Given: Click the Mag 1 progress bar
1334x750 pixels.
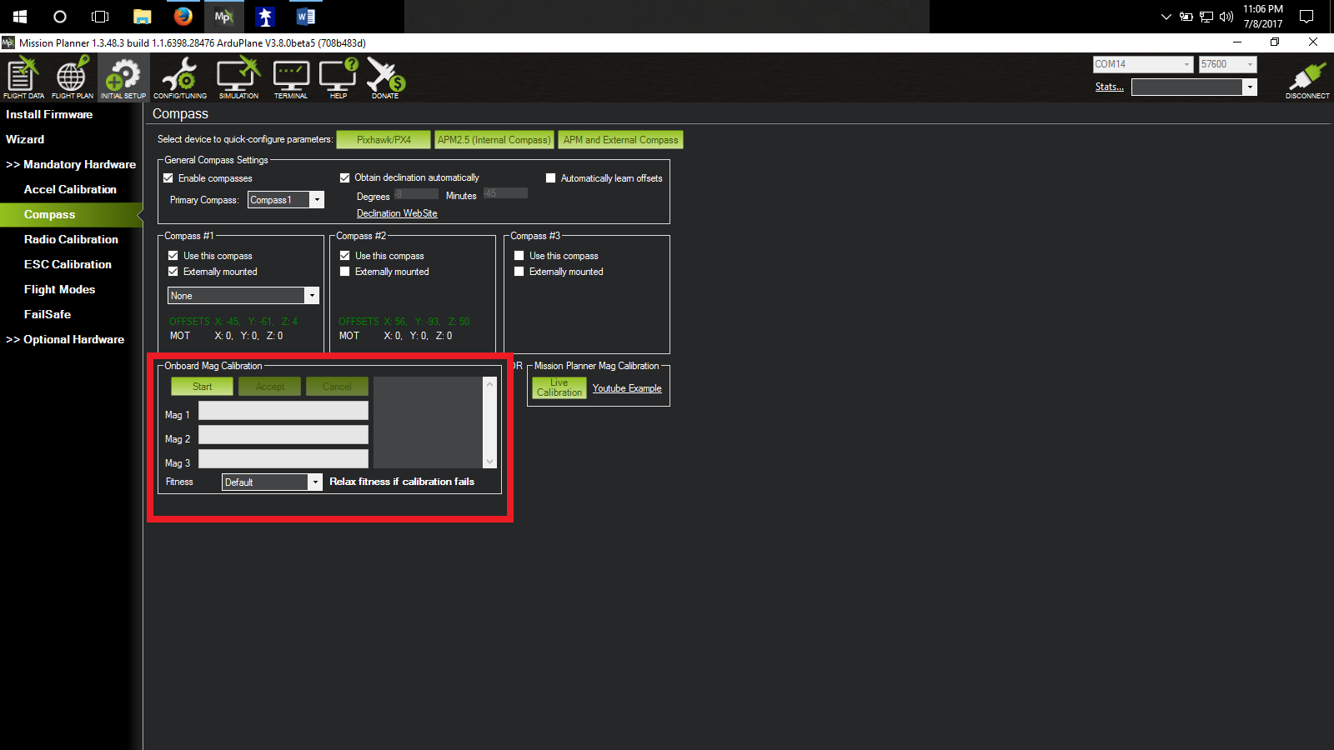Looking at the screenshot, I should (x=283, y=411).
